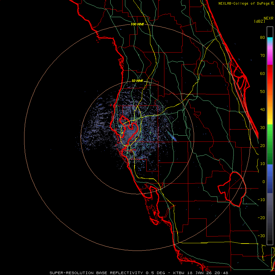Viewport: 275px width, 275px height.
Task: Pick the blue segment of the color bar
Action: tap(270, 178)
